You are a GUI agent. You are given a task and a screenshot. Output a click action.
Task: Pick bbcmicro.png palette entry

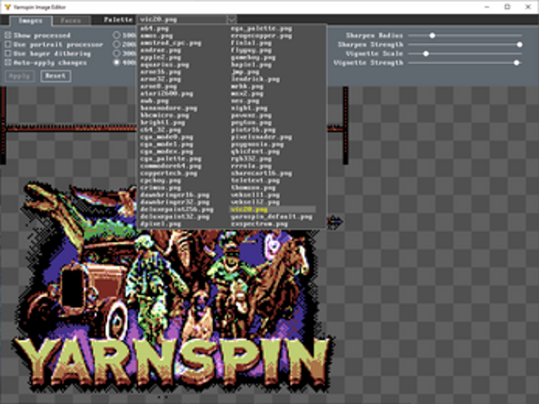coord(164,116)
